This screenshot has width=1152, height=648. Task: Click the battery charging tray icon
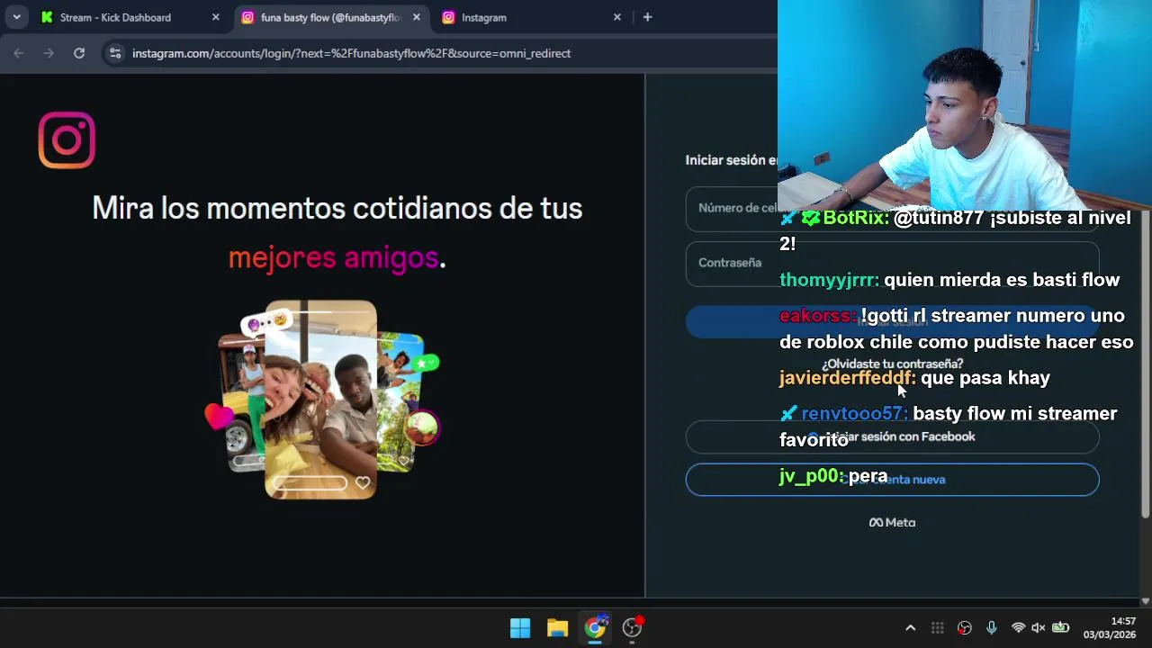1061,628
